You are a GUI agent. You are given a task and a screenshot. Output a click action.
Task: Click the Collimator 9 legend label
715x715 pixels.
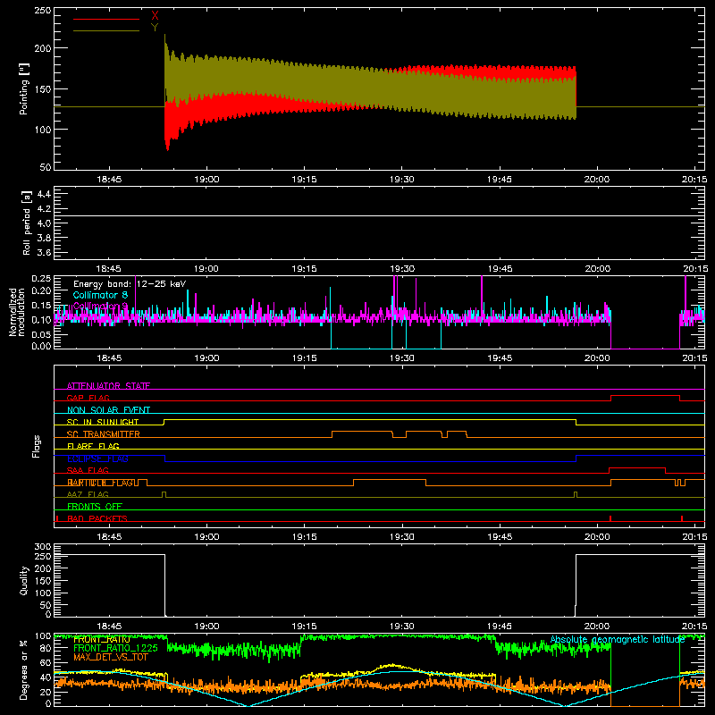tap(100, 306)
